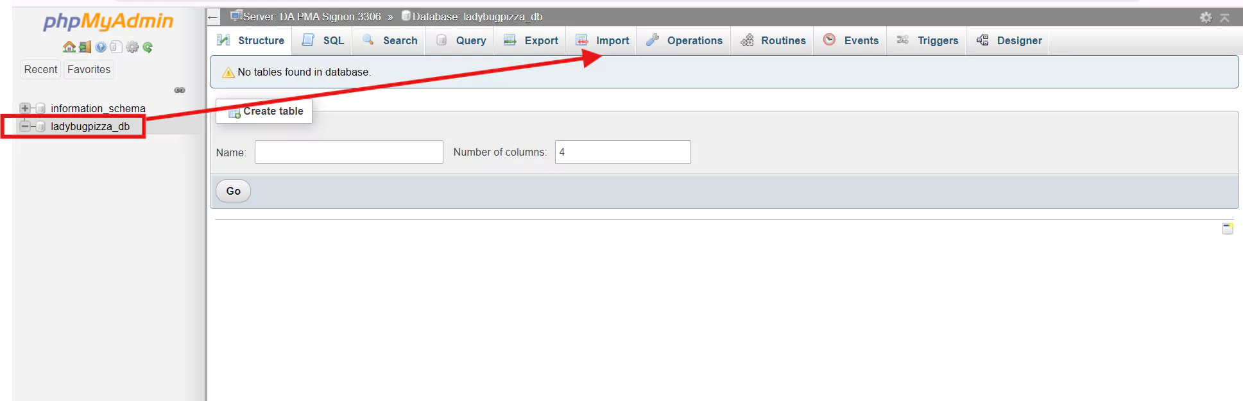The height and width of the screenshot is (401, 1243).
Task: Click the Home icon in sidebar
Action: (x=69, y=47)
